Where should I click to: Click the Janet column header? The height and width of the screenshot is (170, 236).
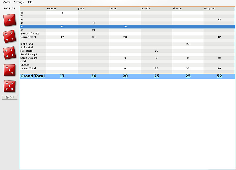pyautogui.click(x=93, y=9)
